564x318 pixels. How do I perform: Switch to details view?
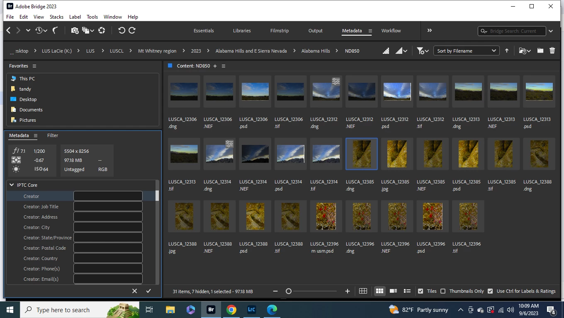[x=393, y=291]
